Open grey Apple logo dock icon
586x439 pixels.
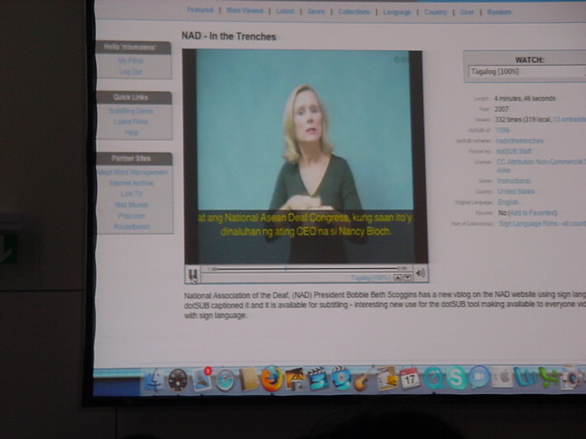tap(502, 378)
